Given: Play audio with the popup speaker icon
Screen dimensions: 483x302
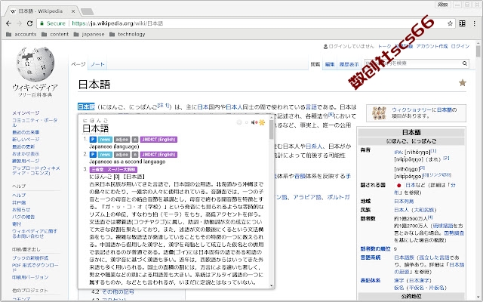Looking at the screenshot, I should [254, 122].
